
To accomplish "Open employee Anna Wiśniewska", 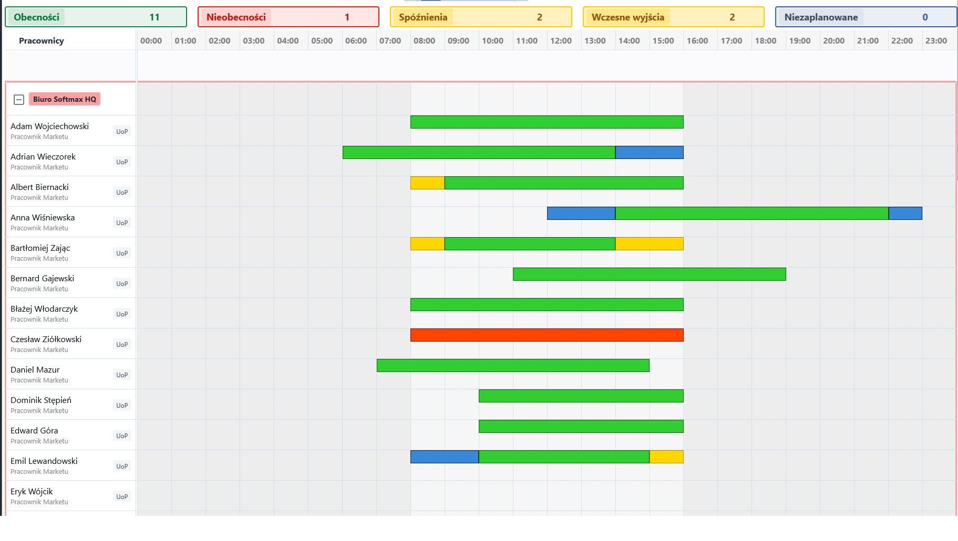I will (43, 217).
